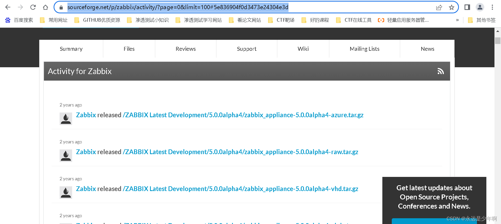The image size is (501, 224).
Task: Click '2 years ago' above the raw entry
Action: point(71,142)
